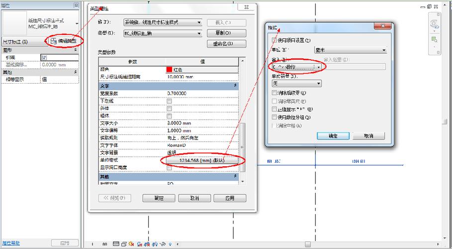Toggle the 斜体 (italic) checkbox
452x249 pixels.
click(169, 109)
